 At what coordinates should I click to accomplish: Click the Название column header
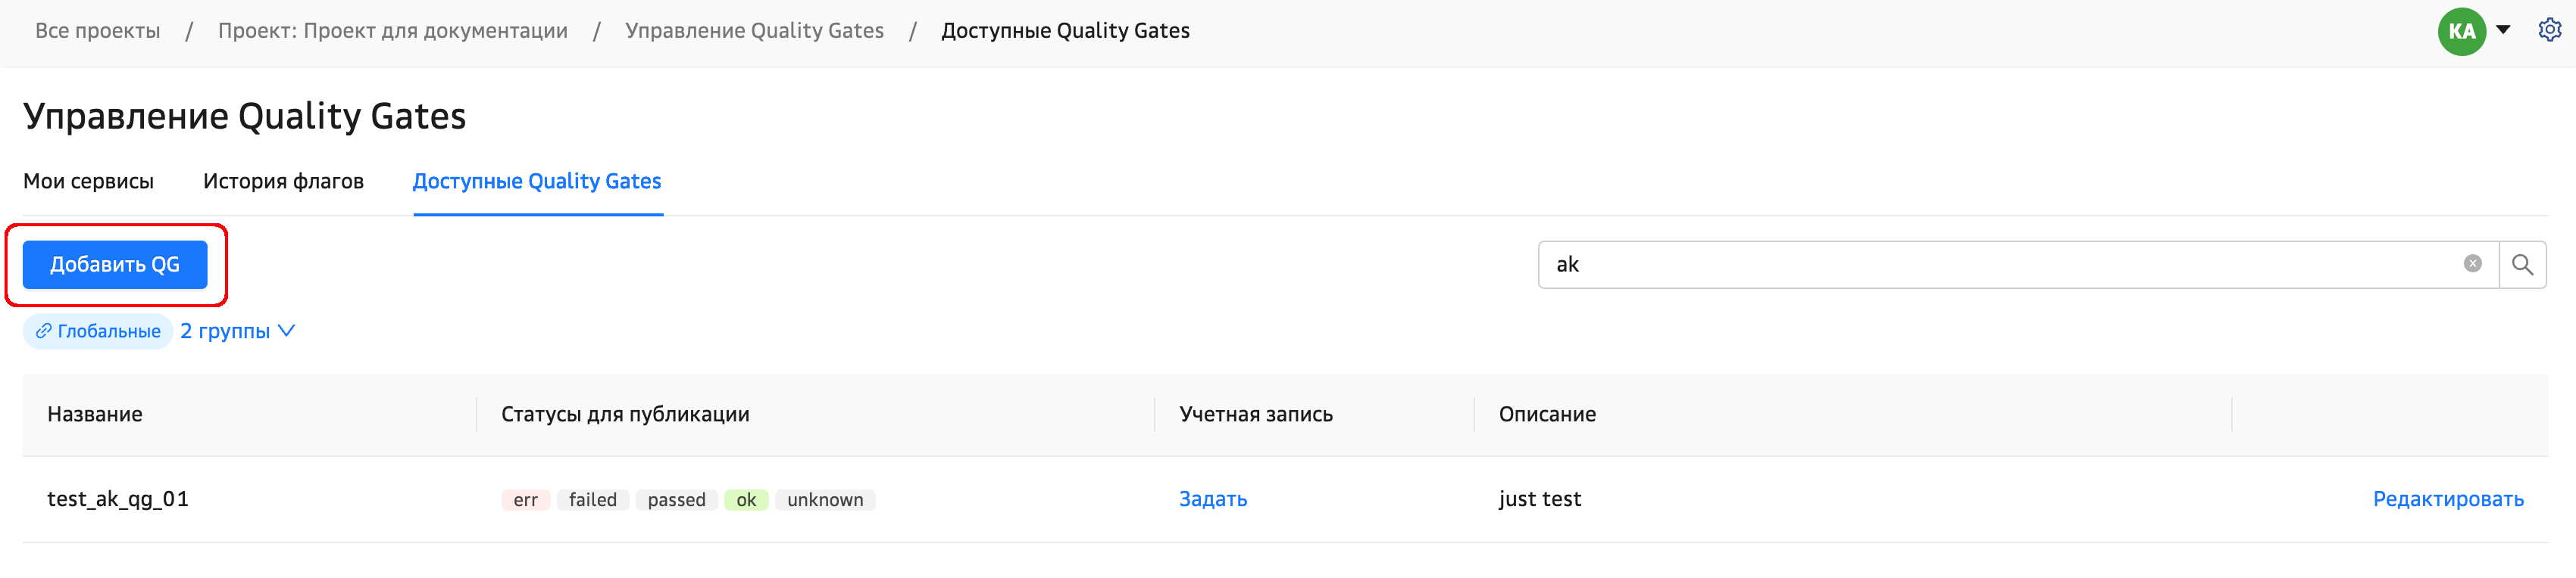(95, 415)
